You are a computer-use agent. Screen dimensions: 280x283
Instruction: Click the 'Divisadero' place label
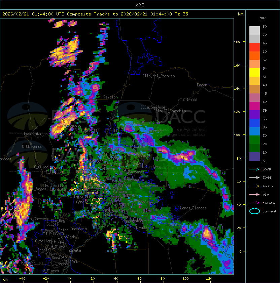pyautogui.click(x=149, y=167)
